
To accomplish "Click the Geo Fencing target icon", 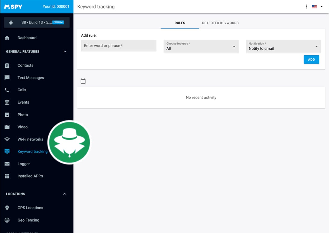I will (7, 220).
